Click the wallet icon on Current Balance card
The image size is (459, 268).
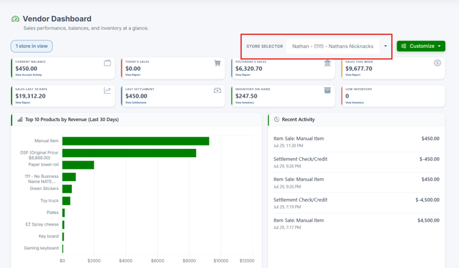click(x=108, y=63)
